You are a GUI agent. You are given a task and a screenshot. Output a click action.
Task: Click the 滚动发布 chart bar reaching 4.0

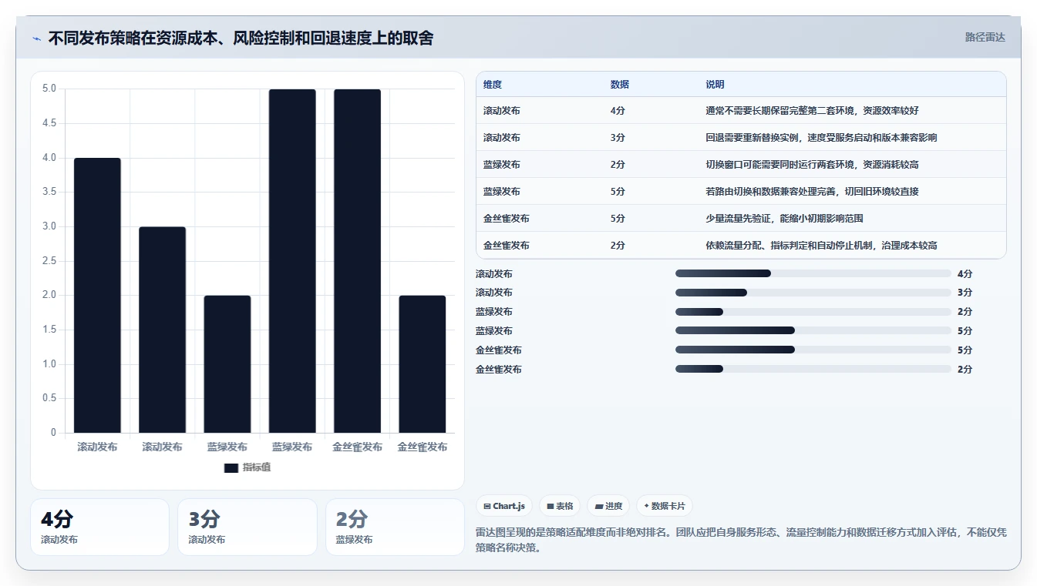97,296
